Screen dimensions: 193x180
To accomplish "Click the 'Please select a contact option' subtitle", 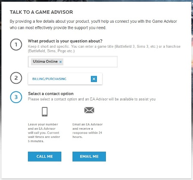I will [92, 99].
